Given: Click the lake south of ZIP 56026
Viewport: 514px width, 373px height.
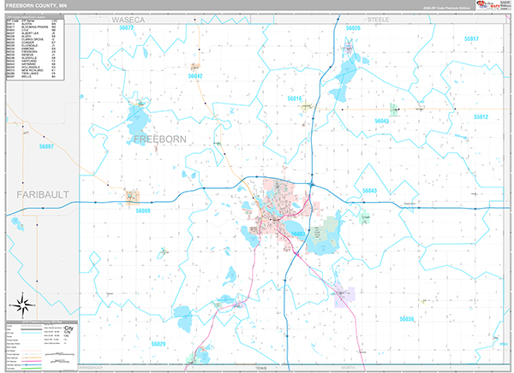Looking at the screenshot, I should (350, 66).
